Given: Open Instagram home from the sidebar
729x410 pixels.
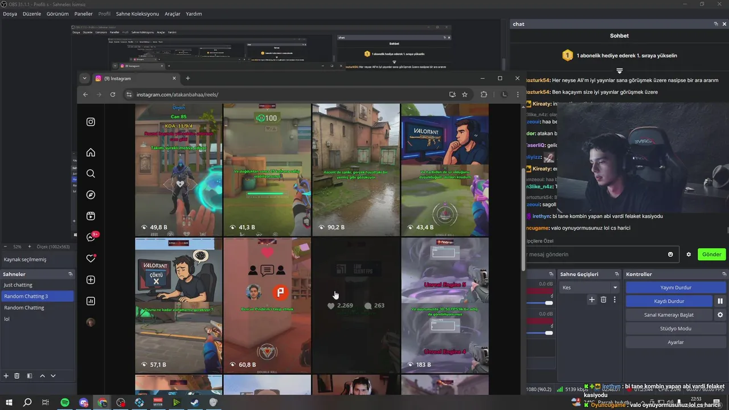Looking at the screenshot, I should pyautogui.click(x=91, y=152).
